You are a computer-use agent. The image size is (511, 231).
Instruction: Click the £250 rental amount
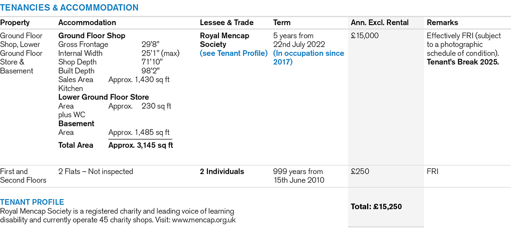pos(359,172)
